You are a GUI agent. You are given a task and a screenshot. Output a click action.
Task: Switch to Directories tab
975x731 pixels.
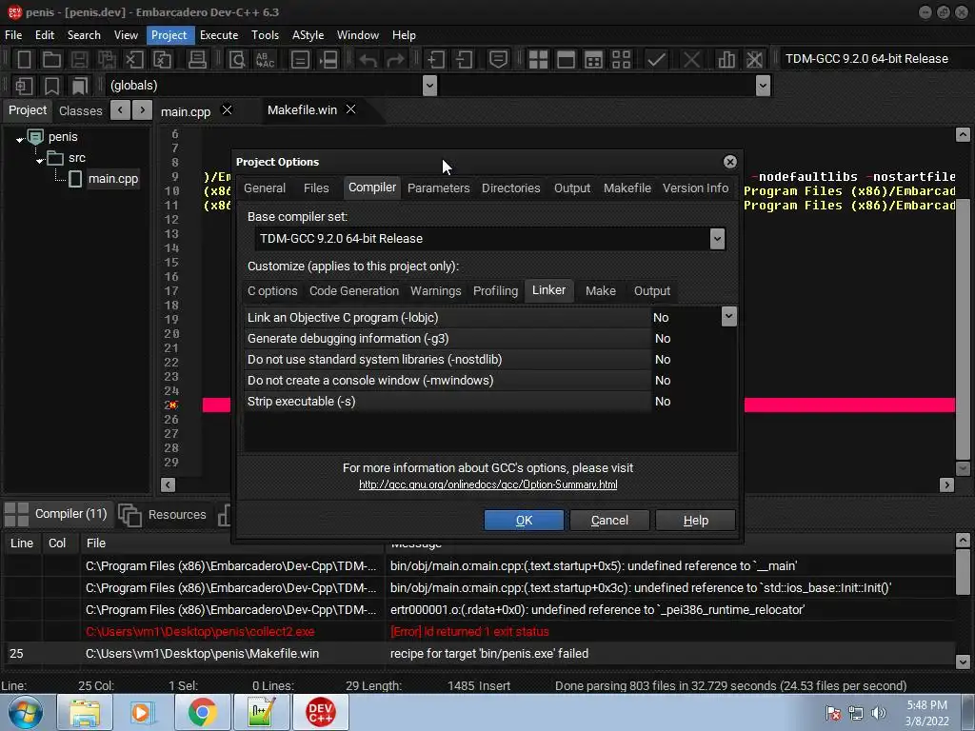click(510, 188)
